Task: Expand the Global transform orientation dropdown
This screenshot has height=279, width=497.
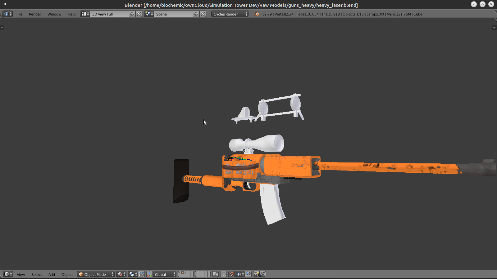Action: [x=165, y=274]
